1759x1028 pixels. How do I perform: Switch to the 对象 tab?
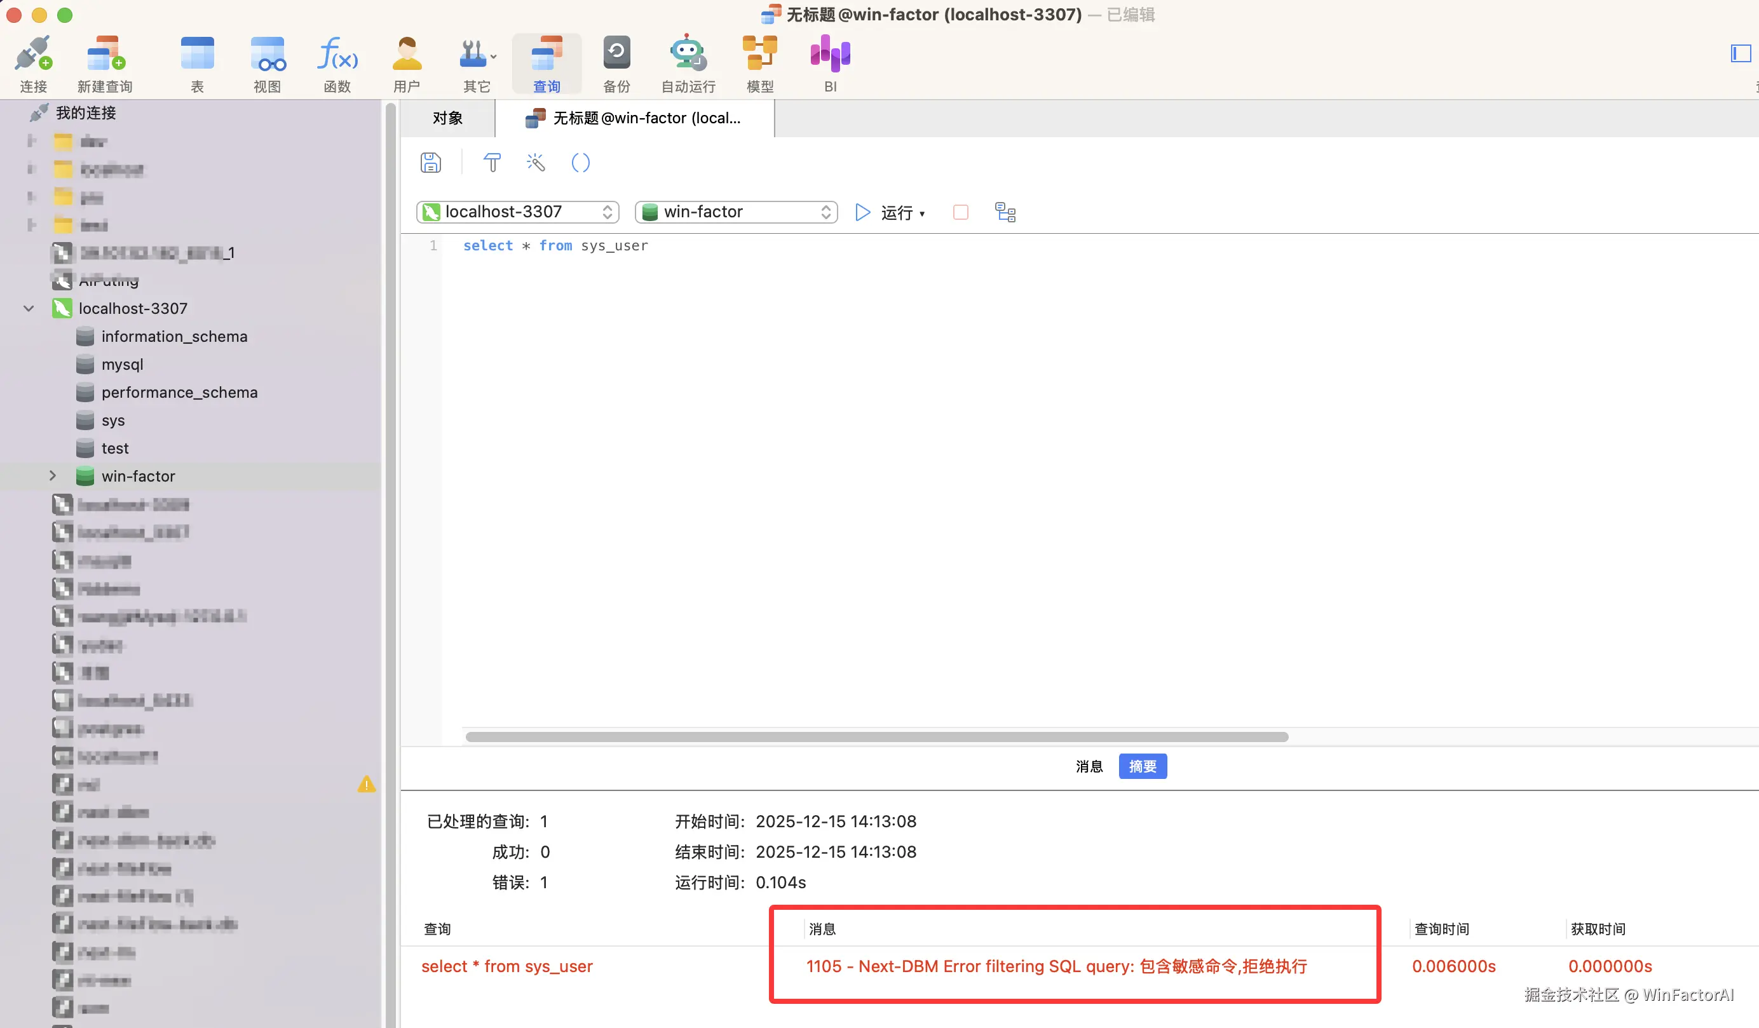coord(447,118)
